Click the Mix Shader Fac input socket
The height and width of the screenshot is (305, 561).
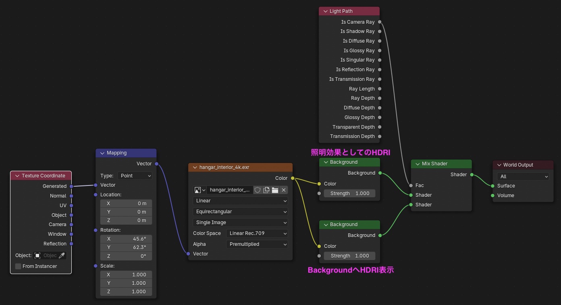[x=411, y=185]
